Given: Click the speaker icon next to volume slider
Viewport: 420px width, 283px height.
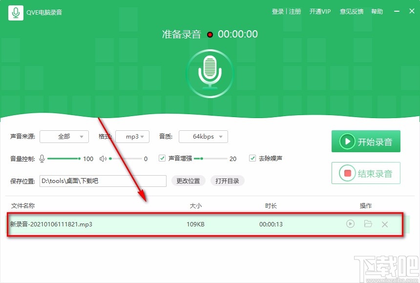Looking at the screenshot, I should tap(103, 159).
